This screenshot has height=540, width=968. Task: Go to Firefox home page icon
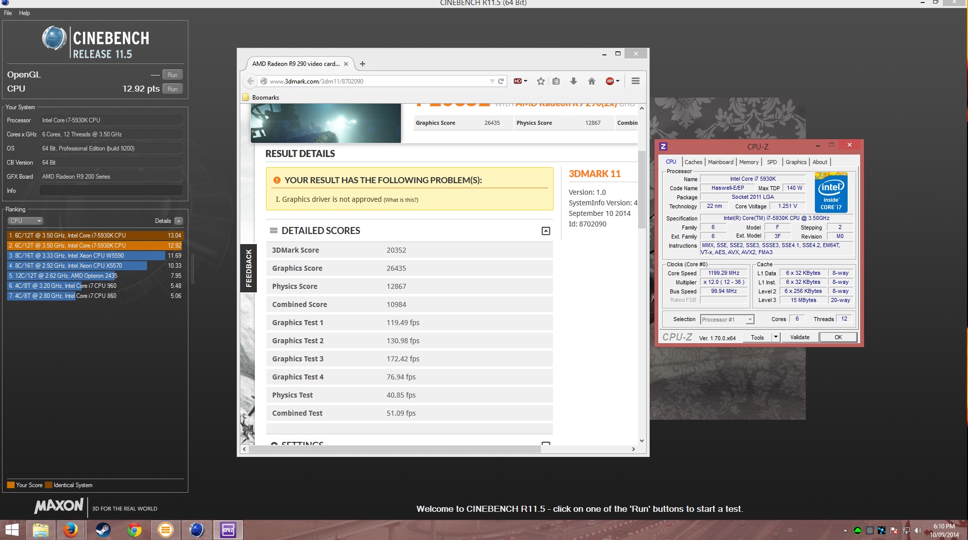point(591,81)
